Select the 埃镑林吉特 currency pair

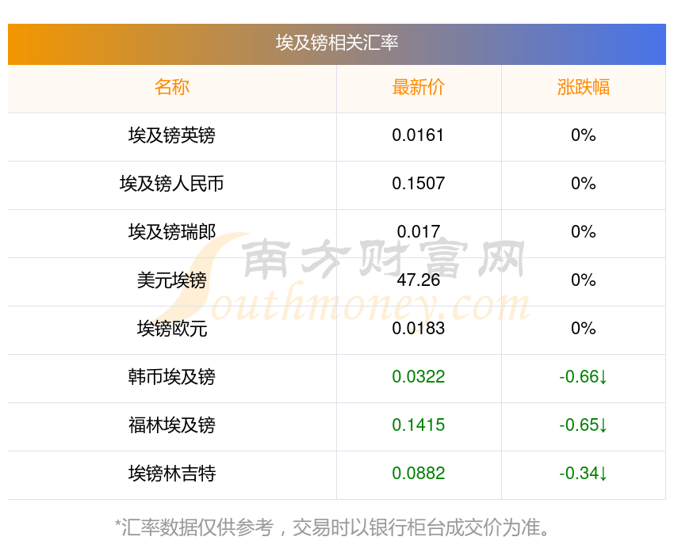[x=172, y=474]
